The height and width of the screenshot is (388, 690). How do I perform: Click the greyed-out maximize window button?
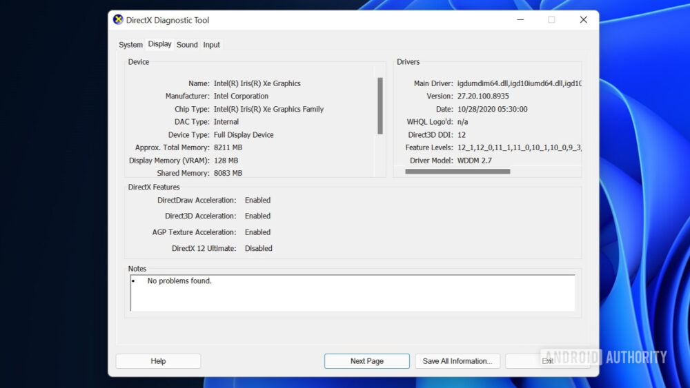click(551, 20)
